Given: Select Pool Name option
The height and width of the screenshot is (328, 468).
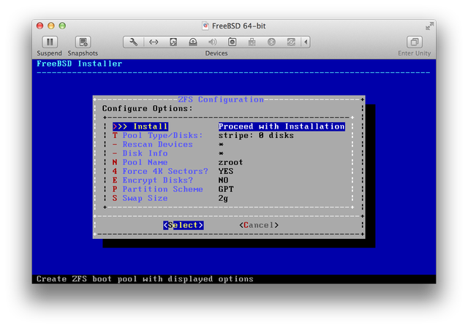Looking at the screenshot, I should [x=140, y=162].
